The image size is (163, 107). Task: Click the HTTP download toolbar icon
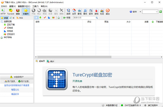pos(3,12)
